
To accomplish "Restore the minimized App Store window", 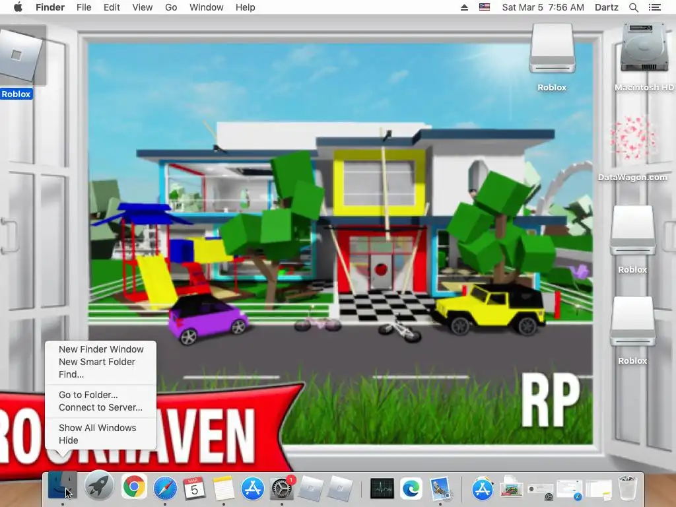I will [483, 489].
